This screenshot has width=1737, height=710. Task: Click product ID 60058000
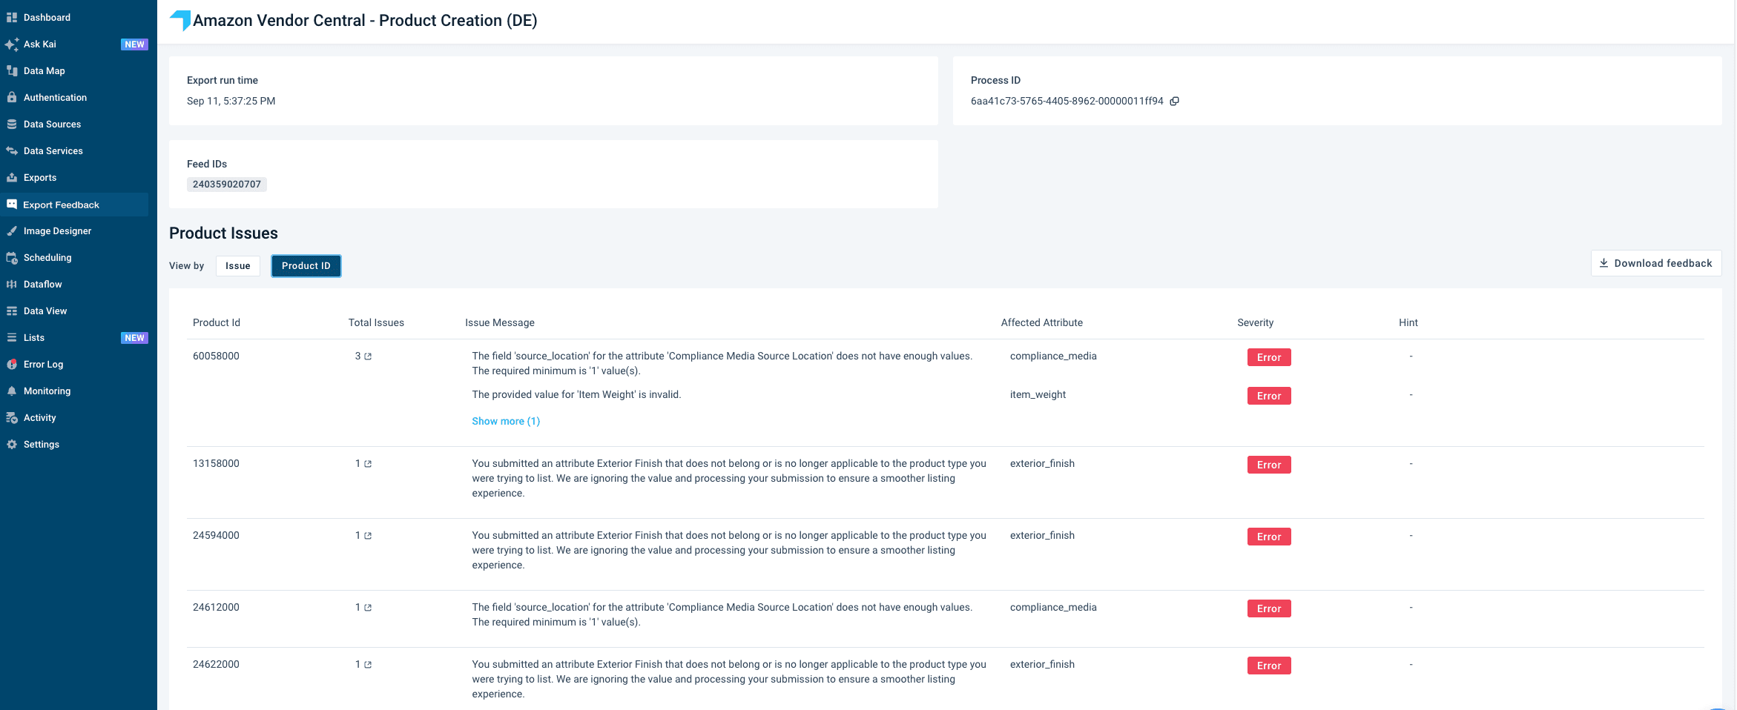click(x=216, y=356)
